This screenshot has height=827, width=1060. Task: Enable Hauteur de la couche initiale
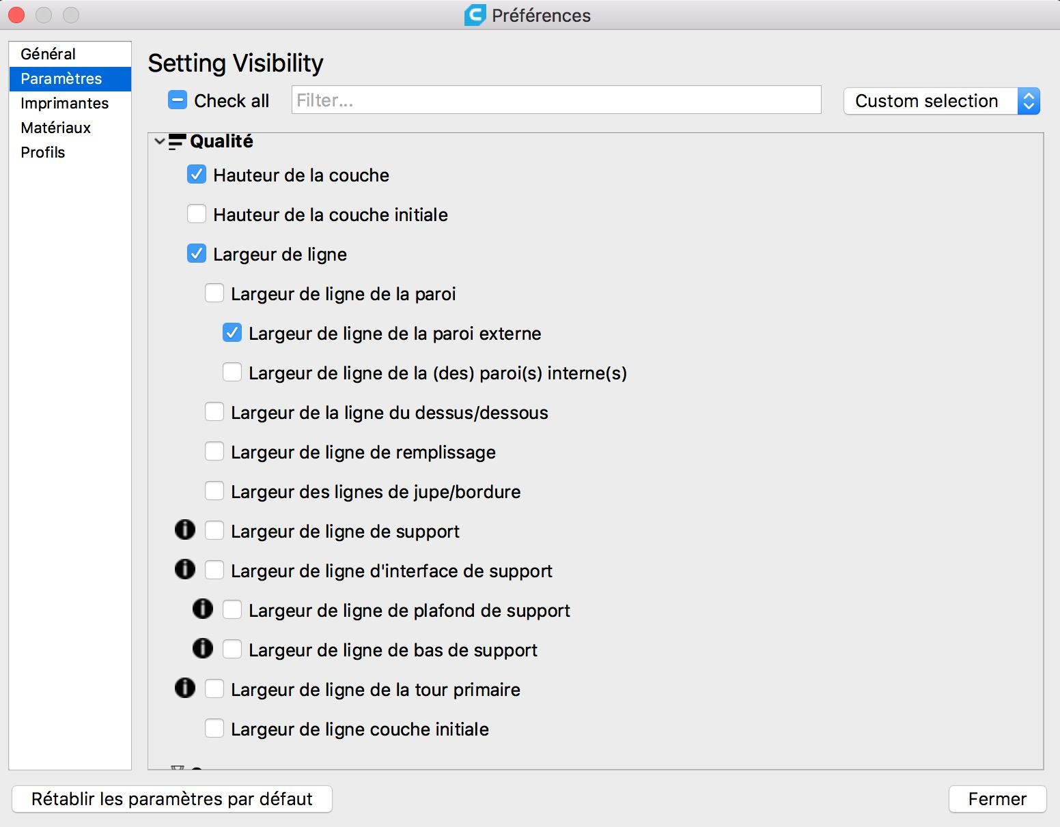[197, 214]
